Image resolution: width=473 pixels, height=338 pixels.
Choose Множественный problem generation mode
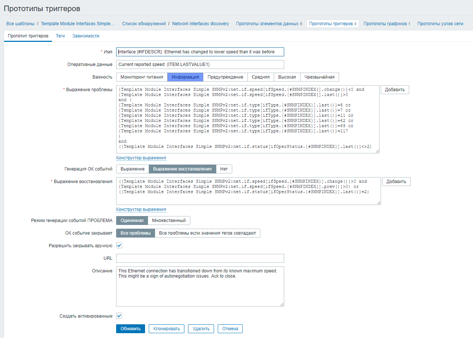169,221
